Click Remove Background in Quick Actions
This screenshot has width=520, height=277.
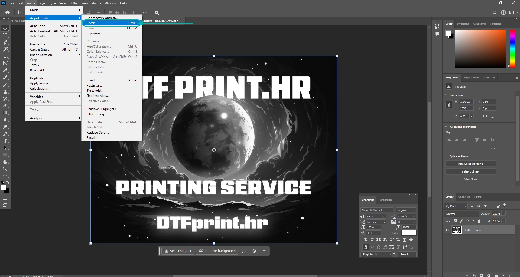[470, 164]
